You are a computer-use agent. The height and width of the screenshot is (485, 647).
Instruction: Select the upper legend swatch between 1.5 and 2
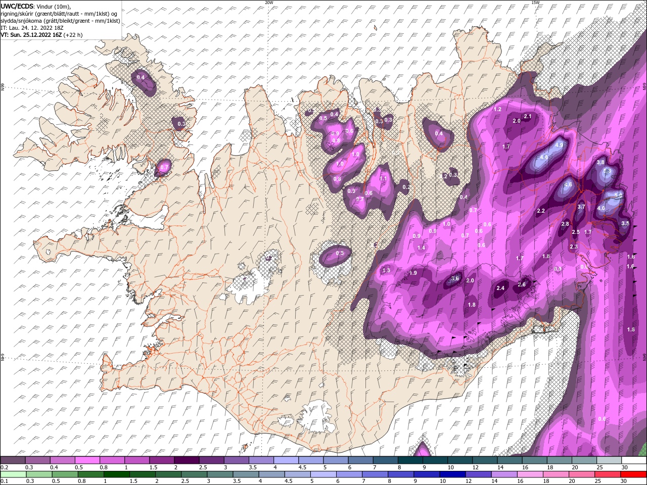162,460
